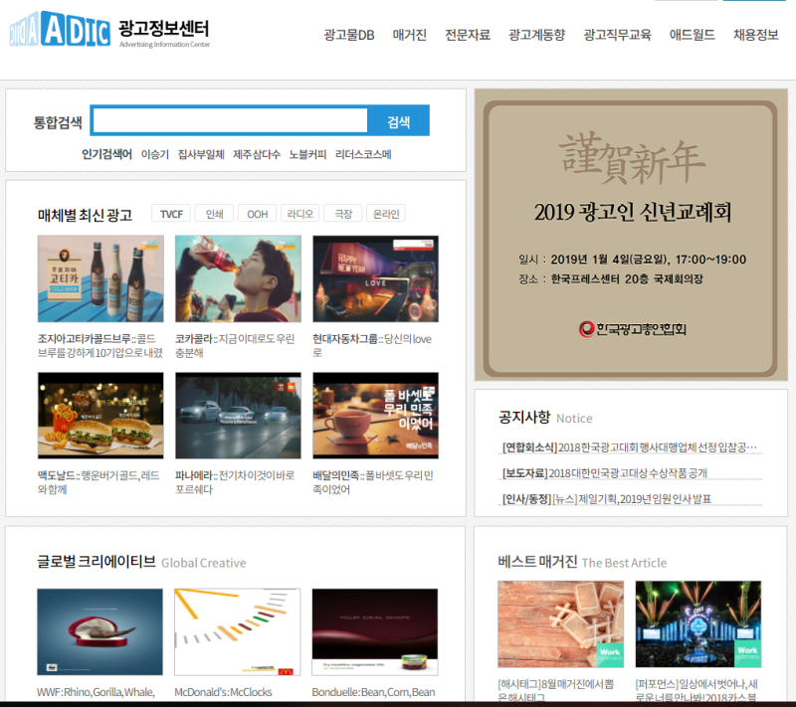
Task: Select popular keyword 제주삼다수
Action: (257, 154)
